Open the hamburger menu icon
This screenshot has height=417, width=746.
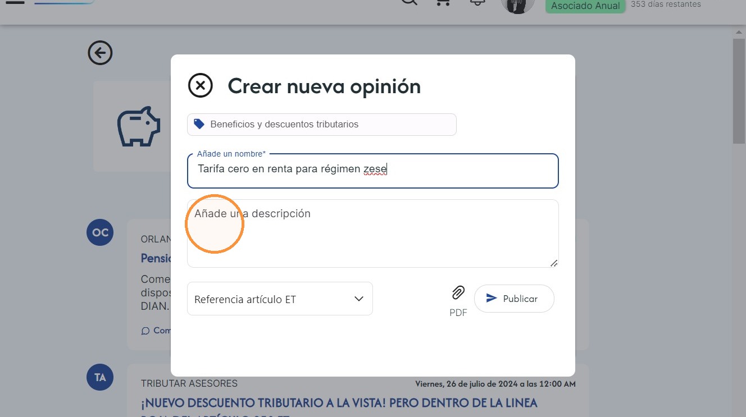click(15, 2)
